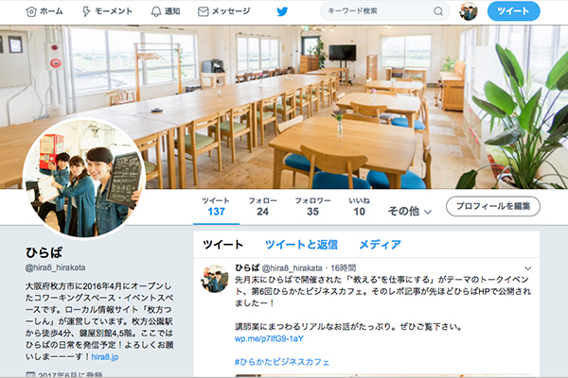Open フォロワー 35 followers list

click(x=312, y=207)
